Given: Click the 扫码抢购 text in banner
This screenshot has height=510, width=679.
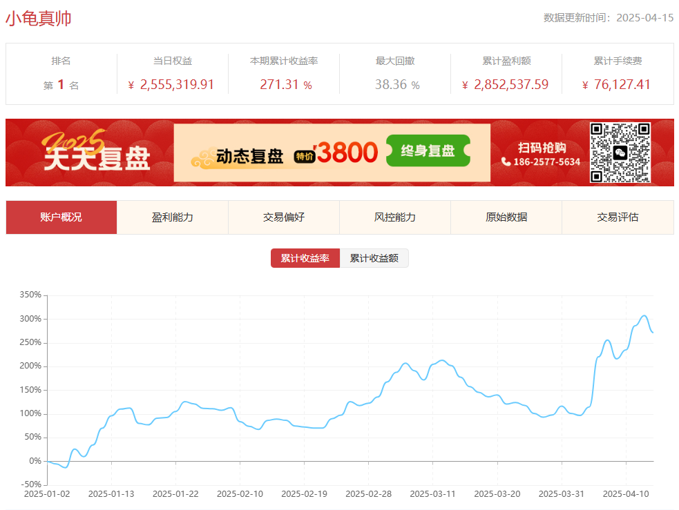Looking at the screenshot, I should click(542, 148).
